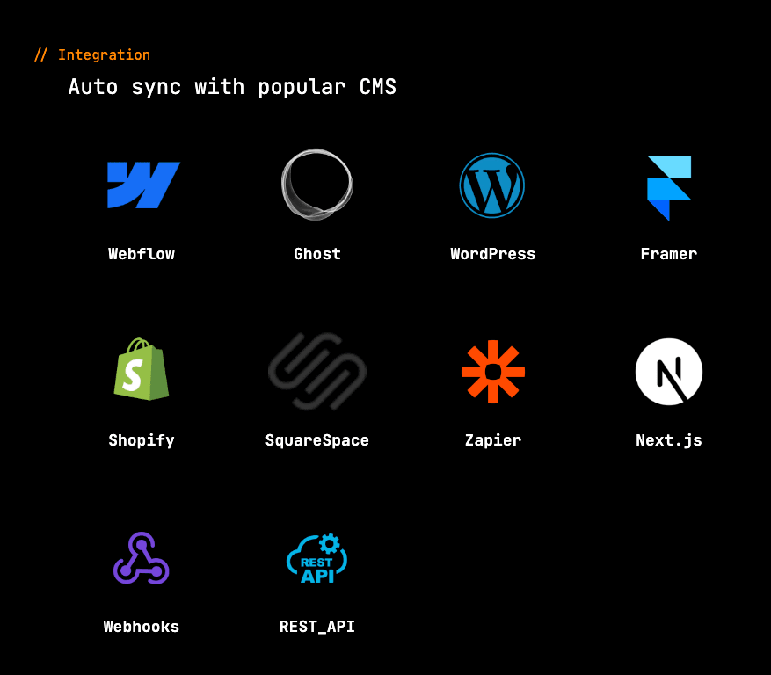Select the Ghost circle logo
Image resolution: width=771 pixels, height=675 pixels.
click(317, 185)
